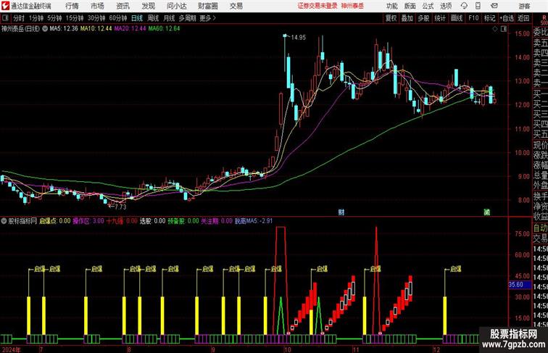The height and width of the screenshot is (353, 548).
Task: Toggle the right panel layout icon
Action: click(504, 29)
